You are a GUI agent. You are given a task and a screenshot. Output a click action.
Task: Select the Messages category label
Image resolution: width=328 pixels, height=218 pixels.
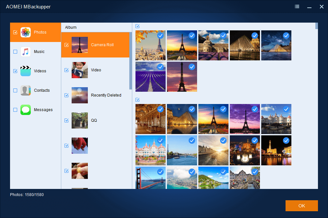click(43, 110)
